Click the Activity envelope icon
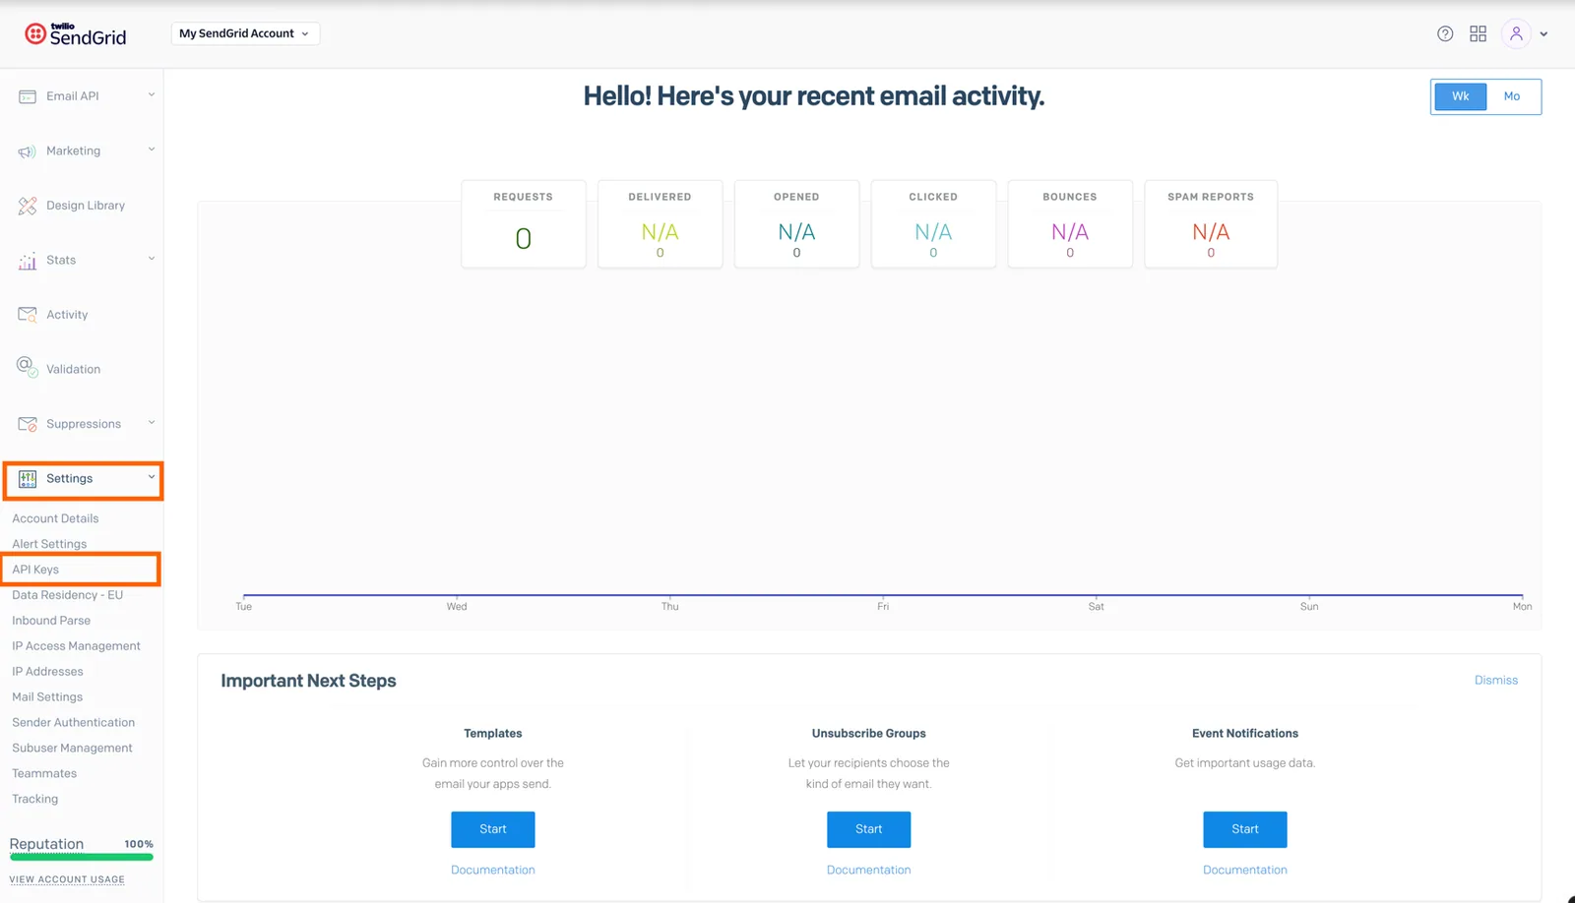This screenshot has width=1575, height=903. 28,315
